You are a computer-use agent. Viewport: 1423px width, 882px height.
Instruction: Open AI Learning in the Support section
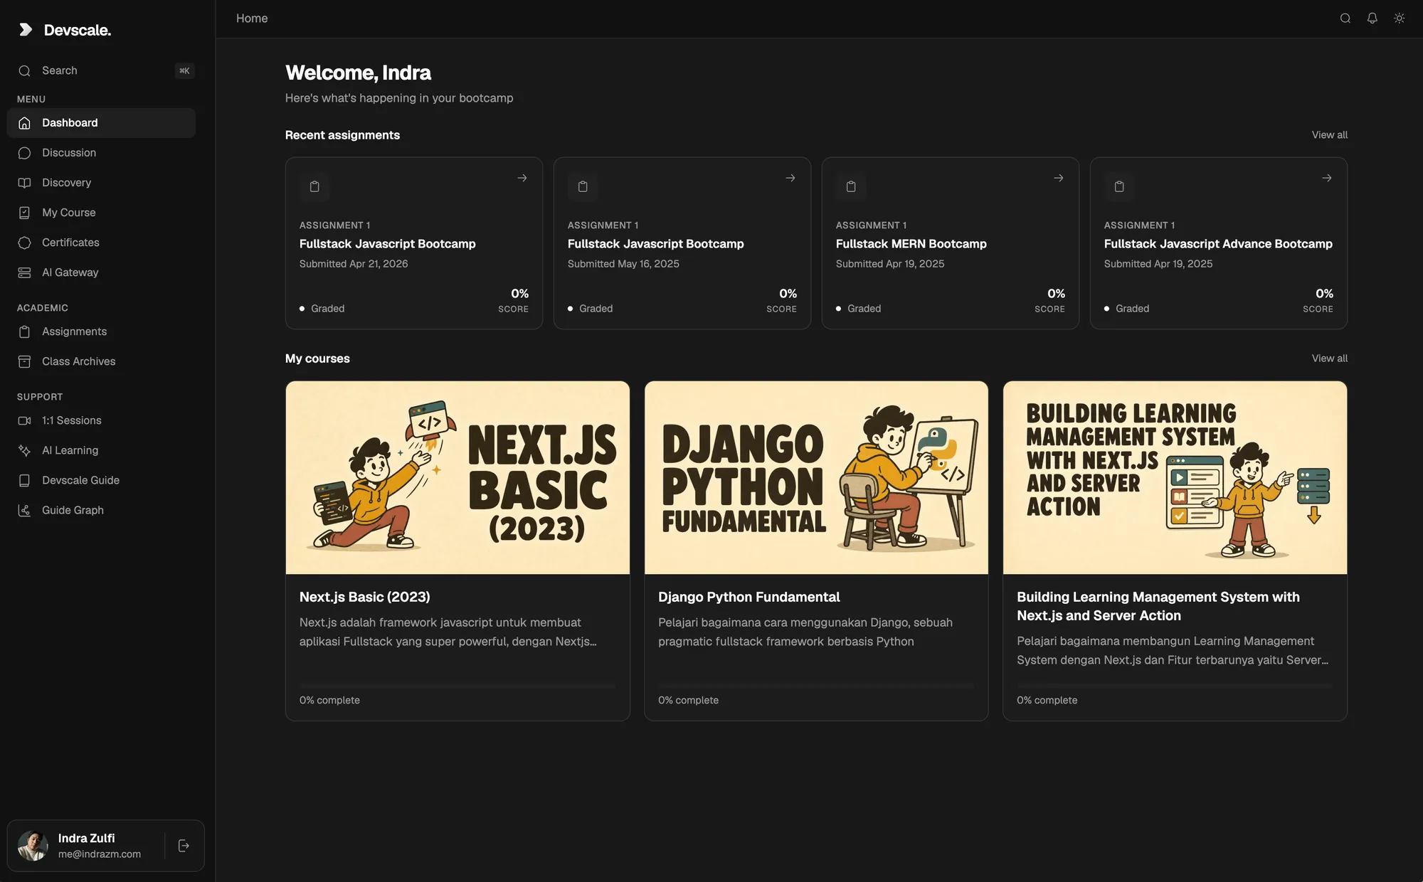[x=101, y=450]
